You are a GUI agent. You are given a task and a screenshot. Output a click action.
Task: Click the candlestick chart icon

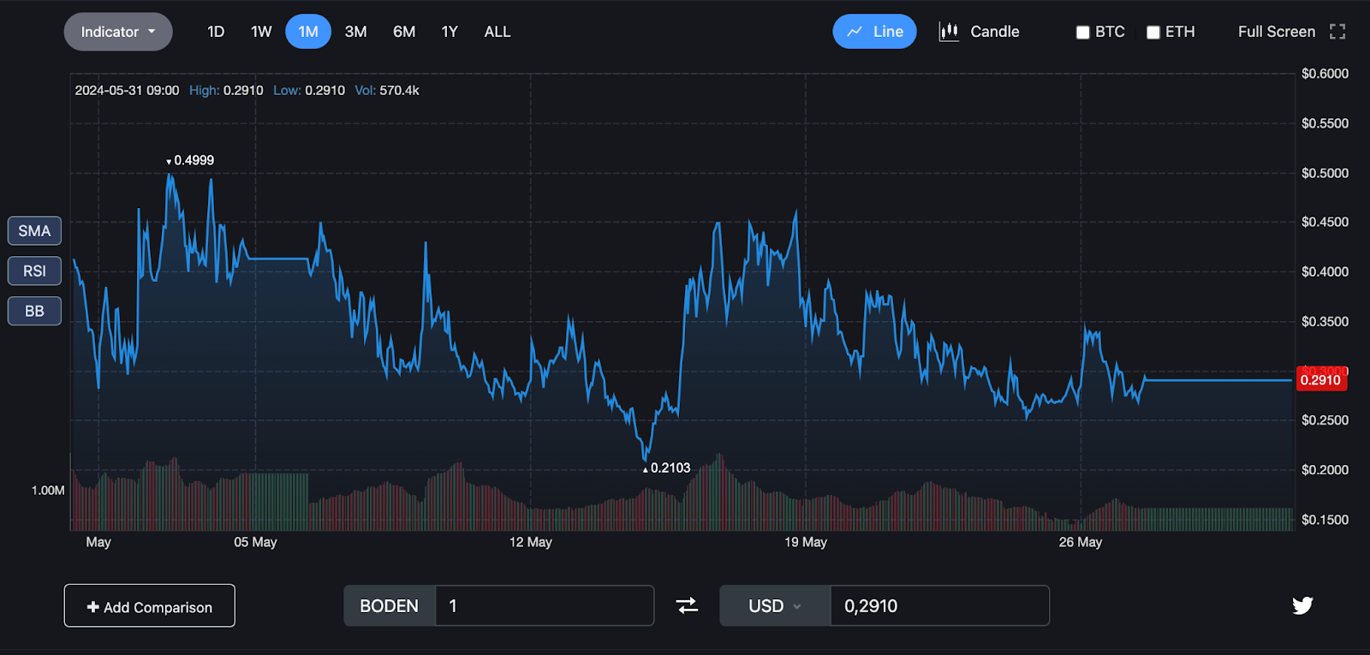pos(949,32)
